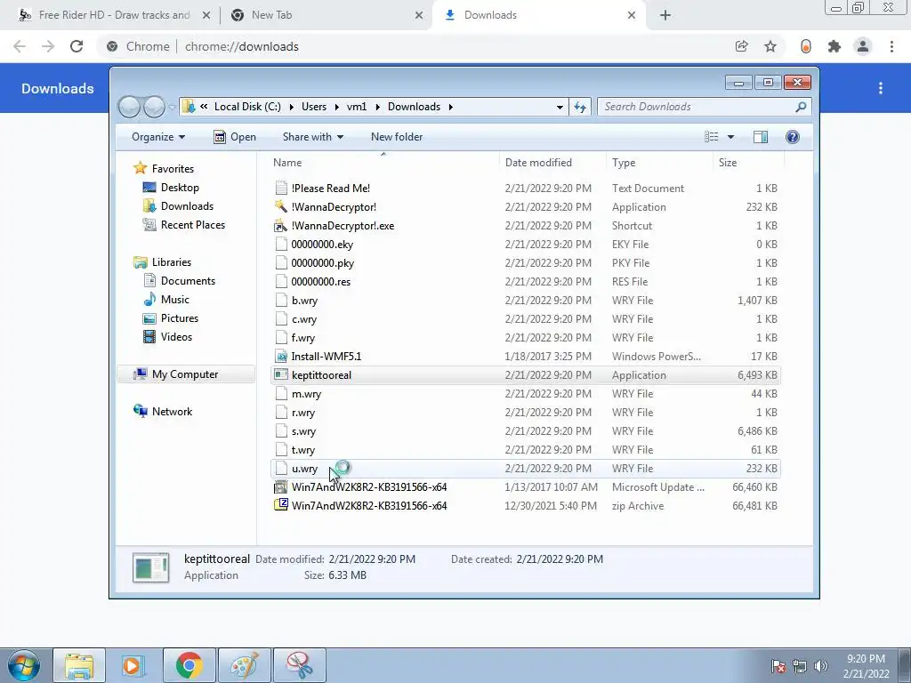This screenshot has width=911, height=683.
Task: Click the volume speaker tray icon
Action: tap(820, 666)
